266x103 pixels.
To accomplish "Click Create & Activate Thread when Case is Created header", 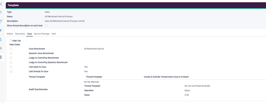I will click(x=166, y=77).
